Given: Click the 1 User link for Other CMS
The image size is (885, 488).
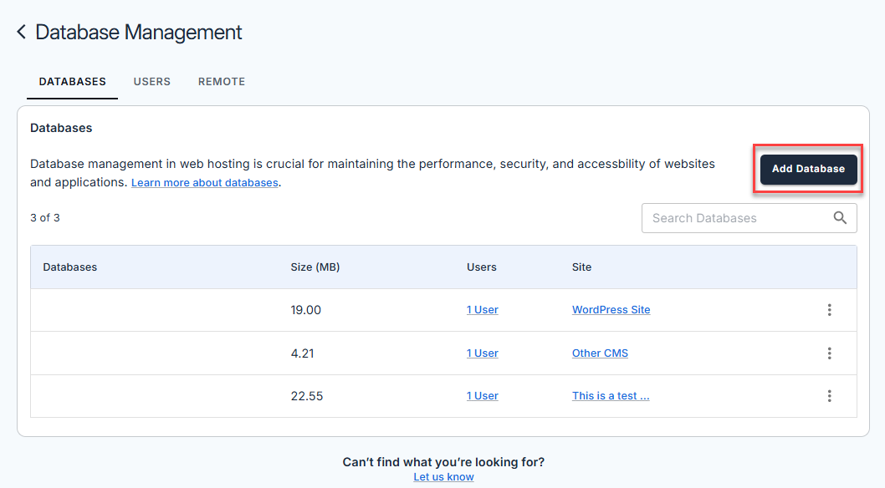Looking at the screenshot, I should (482, 353).
